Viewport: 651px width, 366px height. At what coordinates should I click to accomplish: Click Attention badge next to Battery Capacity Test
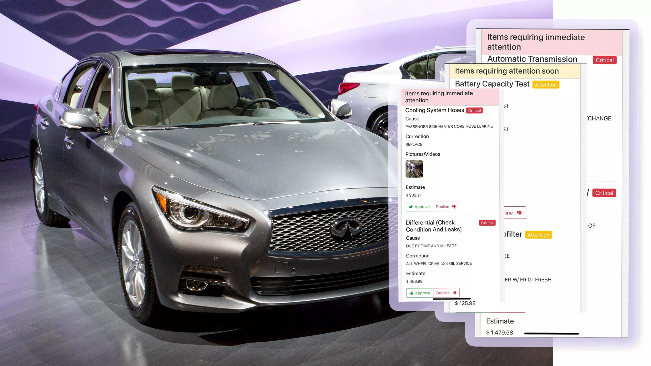point(546,85)
